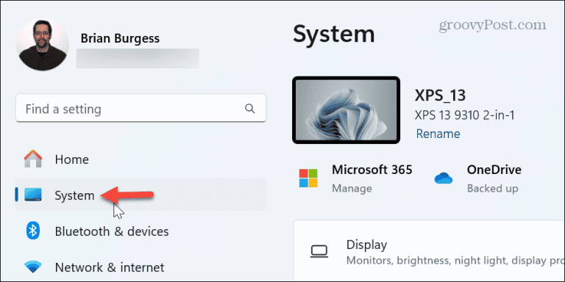
Task: Click the System monitor icon in sidebar
Action: coord(33,195)
